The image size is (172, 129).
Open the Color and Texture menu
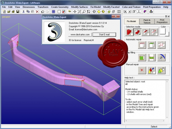coord(131,7)
